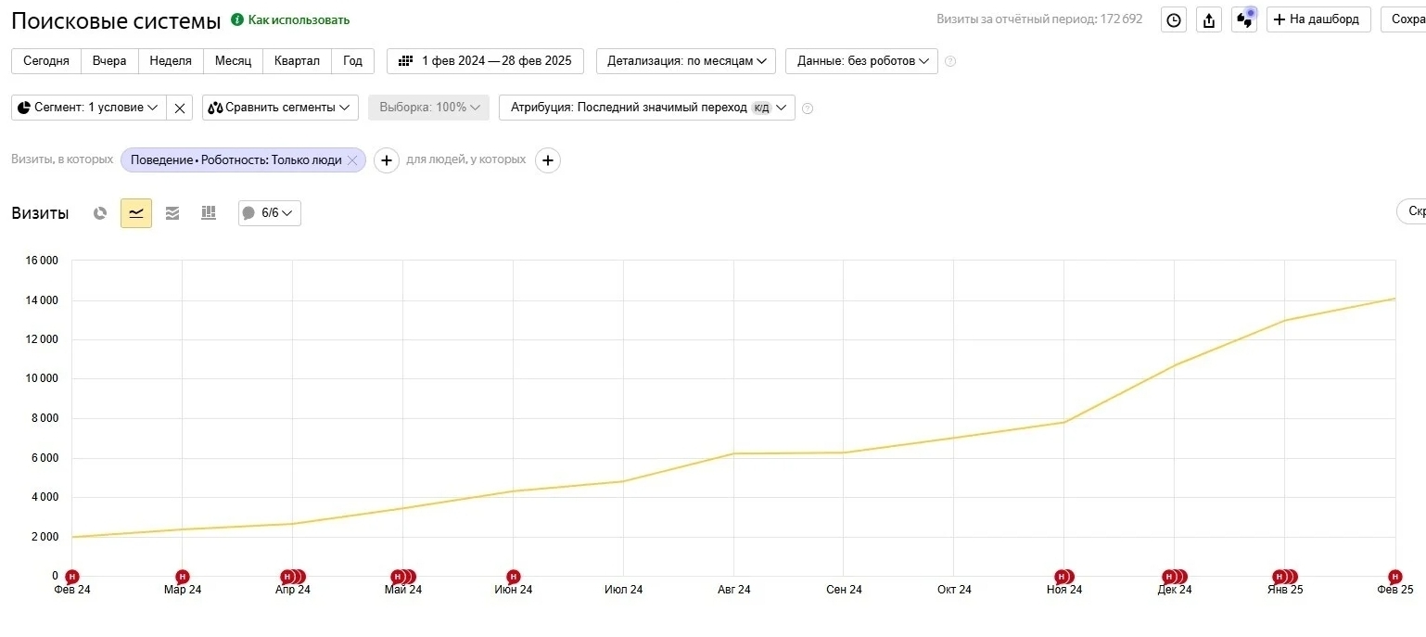The image size is (1426, 637).
Task: Open the AI assistant sparkle icon
Action: 1244,19
